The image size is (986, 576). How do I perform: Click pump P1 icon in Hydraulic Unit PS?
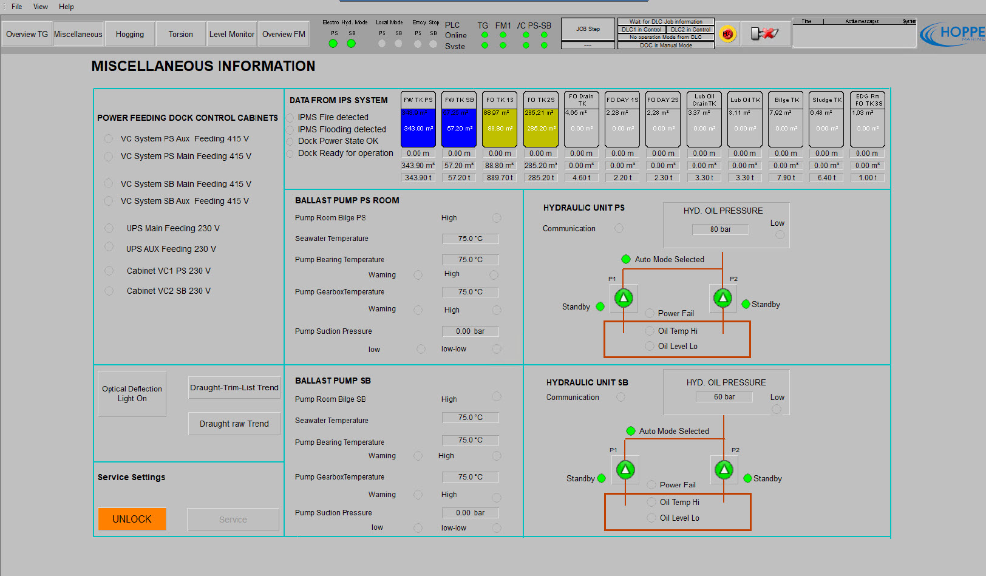tap(624, 298)
